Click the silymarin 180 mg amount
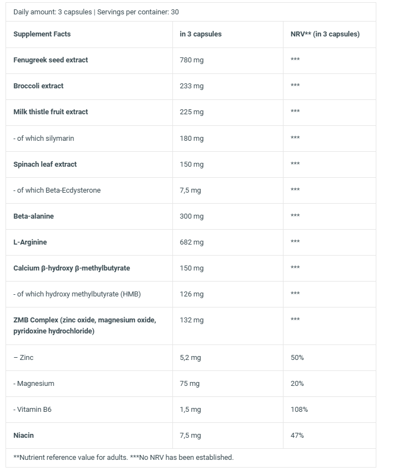The width and height of the screenshot is (394, 472). [x=192, y=139]
